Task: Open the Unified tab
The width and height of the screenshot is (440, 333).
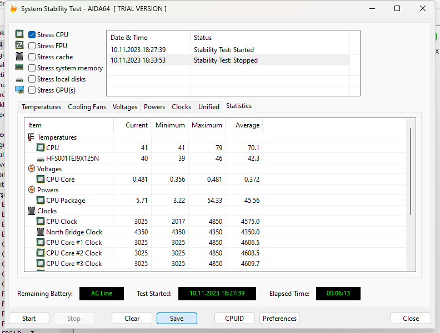Action: 208,107
